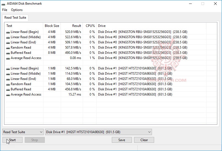Click drive icon beside Average Read Access 15.27 ms
The height and width of the screenshot is (151, 222).
[8, 95]
